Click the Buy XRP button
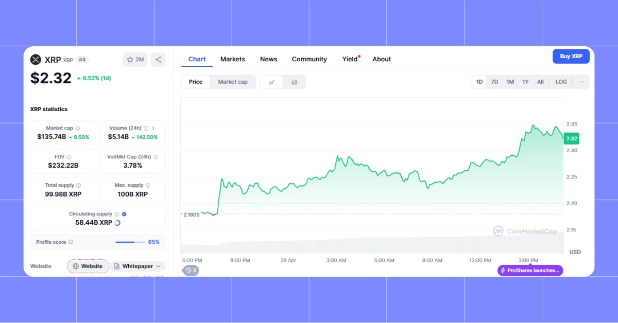618x323 pixels. tap(571, 56)
